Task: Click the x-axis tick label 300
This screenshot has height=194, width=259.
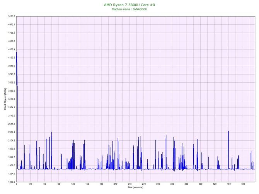Action: pyautogui.click(x=158, y=184)
